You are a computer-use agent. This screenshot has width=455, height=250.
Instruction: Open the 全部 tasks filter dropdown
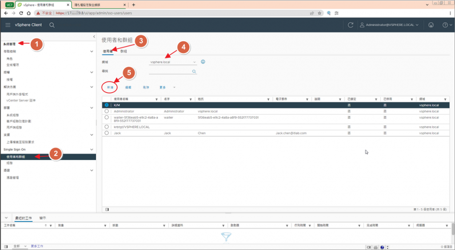[20, 246]
